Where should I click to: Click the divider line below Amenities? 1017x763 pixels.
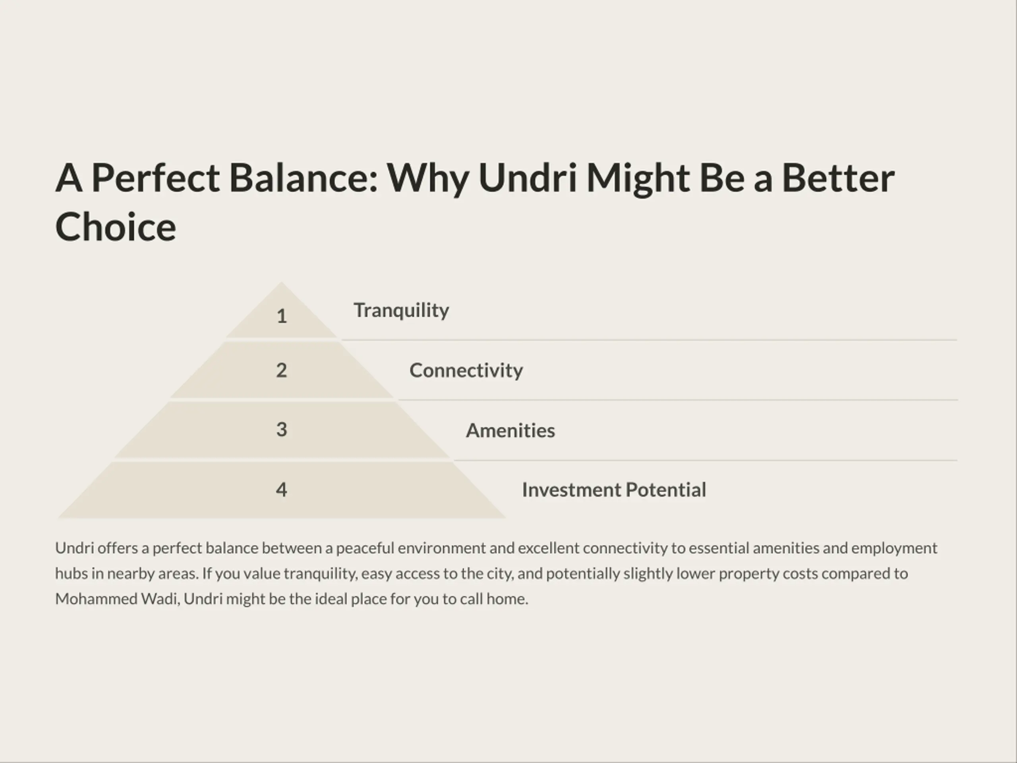click(706, 460)
